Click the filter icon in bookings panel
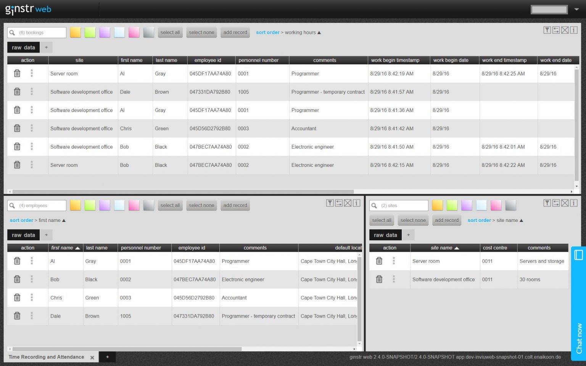Screen dimensions: 586x366 coord(547,30)
